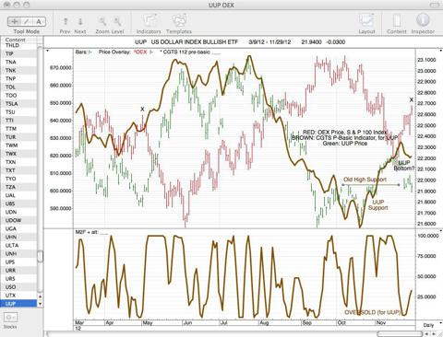Viewport: 443px width, 337px height.
Task: Select TOL in the symbol list
Action: [18, 87]
